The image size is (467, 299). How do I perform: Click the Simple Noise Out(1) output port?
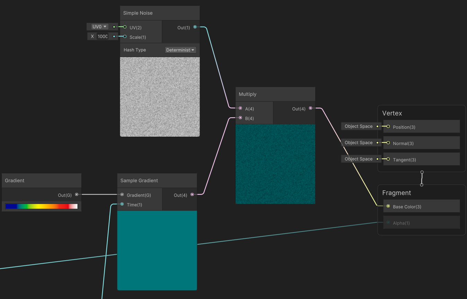195,27
